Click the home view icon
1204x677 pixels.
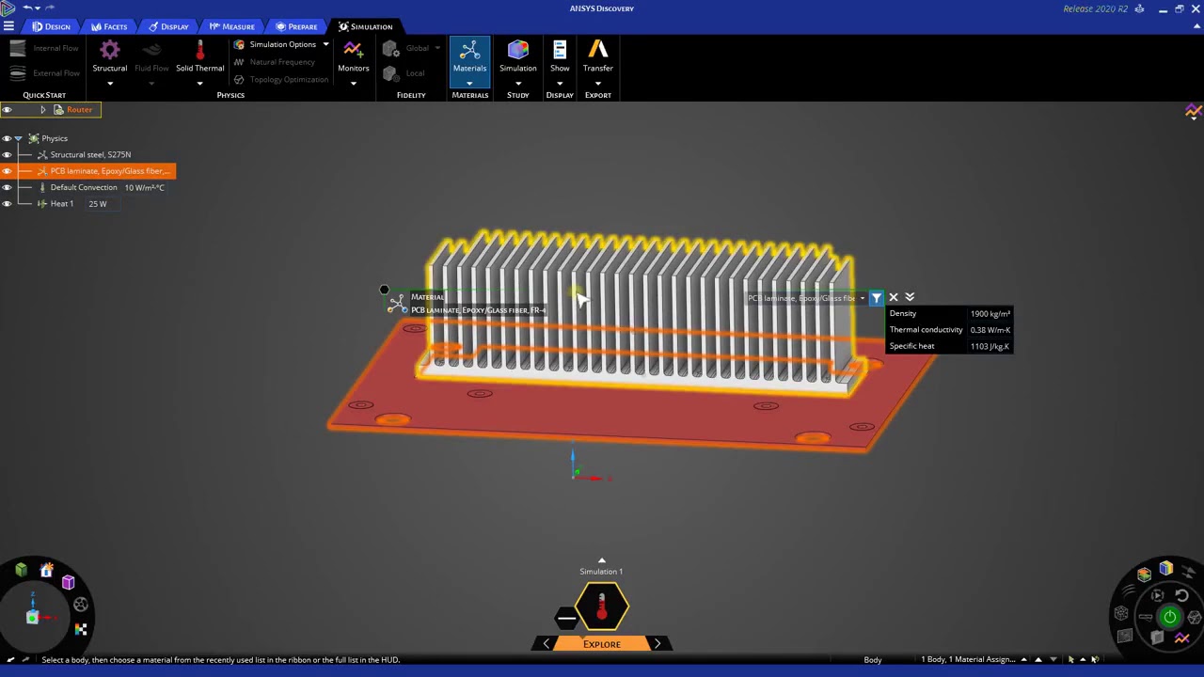click(x=46, y=570)
